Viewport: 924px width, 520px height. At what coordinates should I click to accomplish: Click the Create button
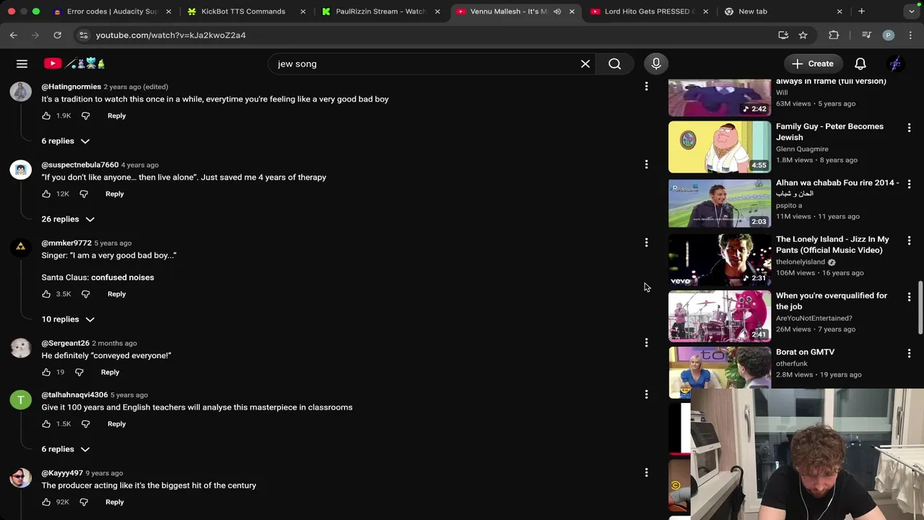[x=813, y=64]
